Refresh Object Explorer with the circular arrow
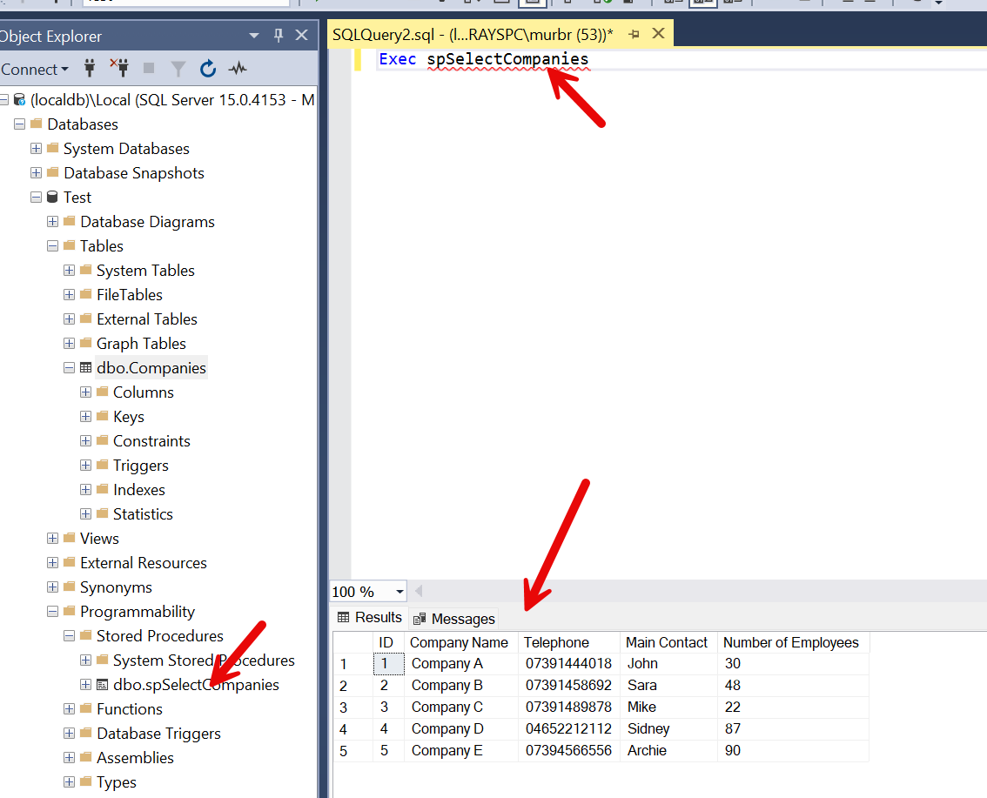The width and height of the screenshot is (987, 798). [208, 68]
